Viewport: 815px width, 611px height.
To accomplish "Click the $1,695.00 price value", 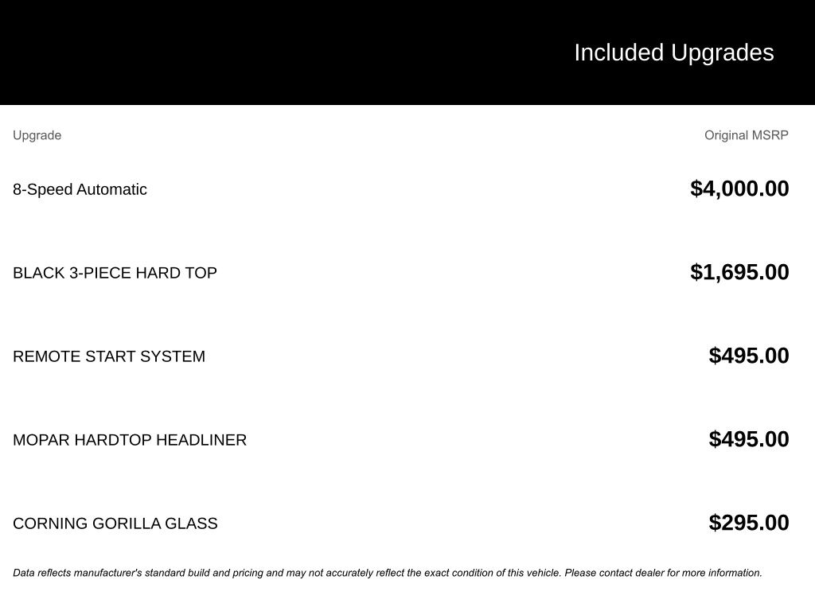I will [x=739, y=272].
